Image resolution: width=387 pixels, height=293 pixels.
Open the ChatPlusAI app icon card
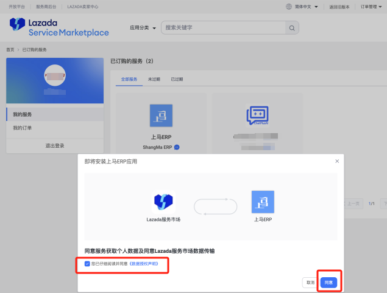257,115
